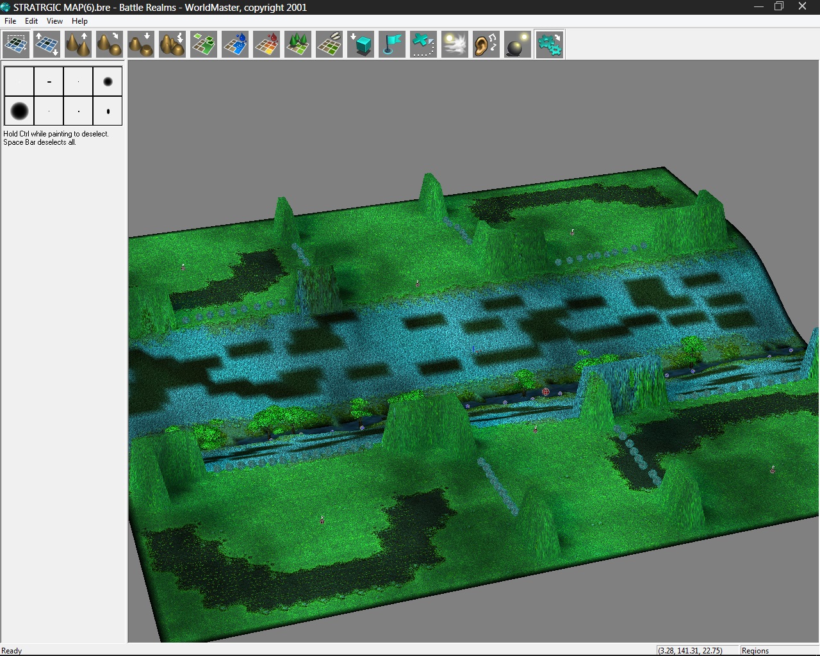Open the Edit menu
The height and width of the screenshot is (656, 820).
tap(31, 20)
